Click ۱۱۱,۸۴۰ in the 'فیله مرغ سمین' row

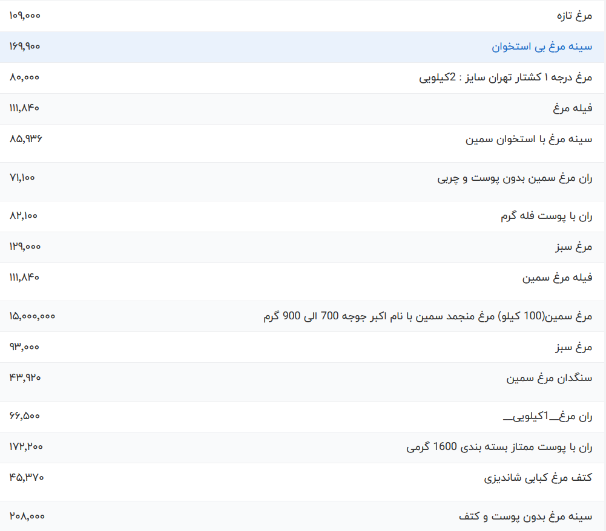click(x=24, y=277)
